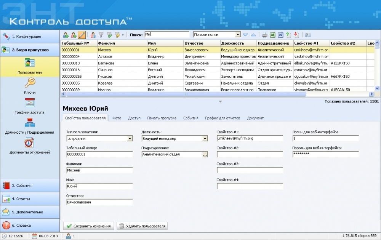Click the single user icon next to the filters
381x240 pixels.
[93, 35]
